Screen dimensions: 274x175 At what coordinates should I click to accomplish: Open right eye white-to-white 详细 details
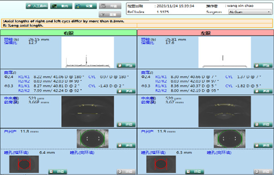[x=126, y=145]
